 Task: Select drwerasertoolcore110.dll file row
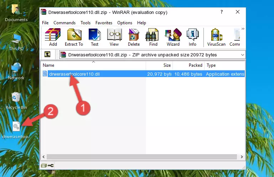click(x=143, y=74)
